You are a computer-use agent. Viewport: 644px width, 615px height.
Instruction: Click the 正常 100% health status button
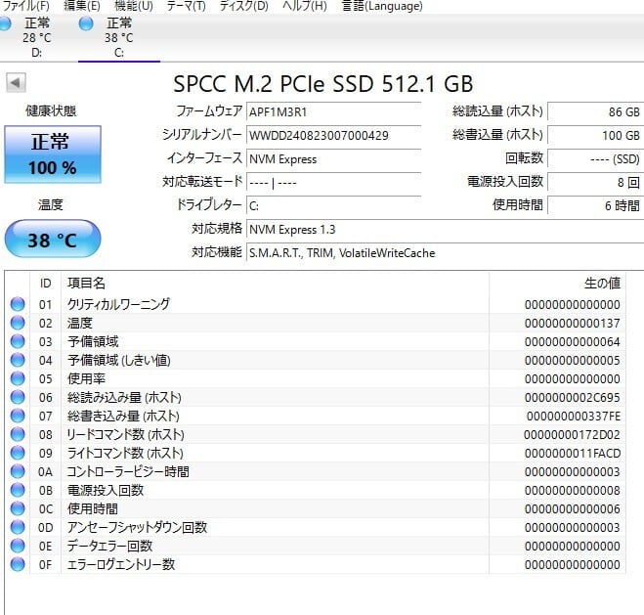point(53,154)
